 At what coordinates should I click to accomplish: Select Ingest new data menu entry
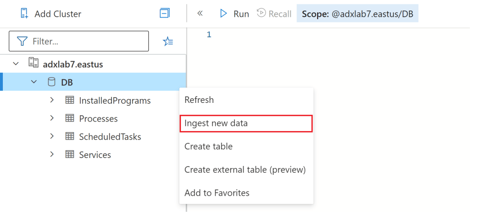coord(216,123)
